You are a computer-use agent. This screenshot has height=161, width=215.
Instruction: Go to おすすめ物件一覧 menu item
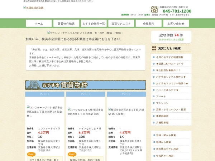pyautogui.click(x=94, y=23)
